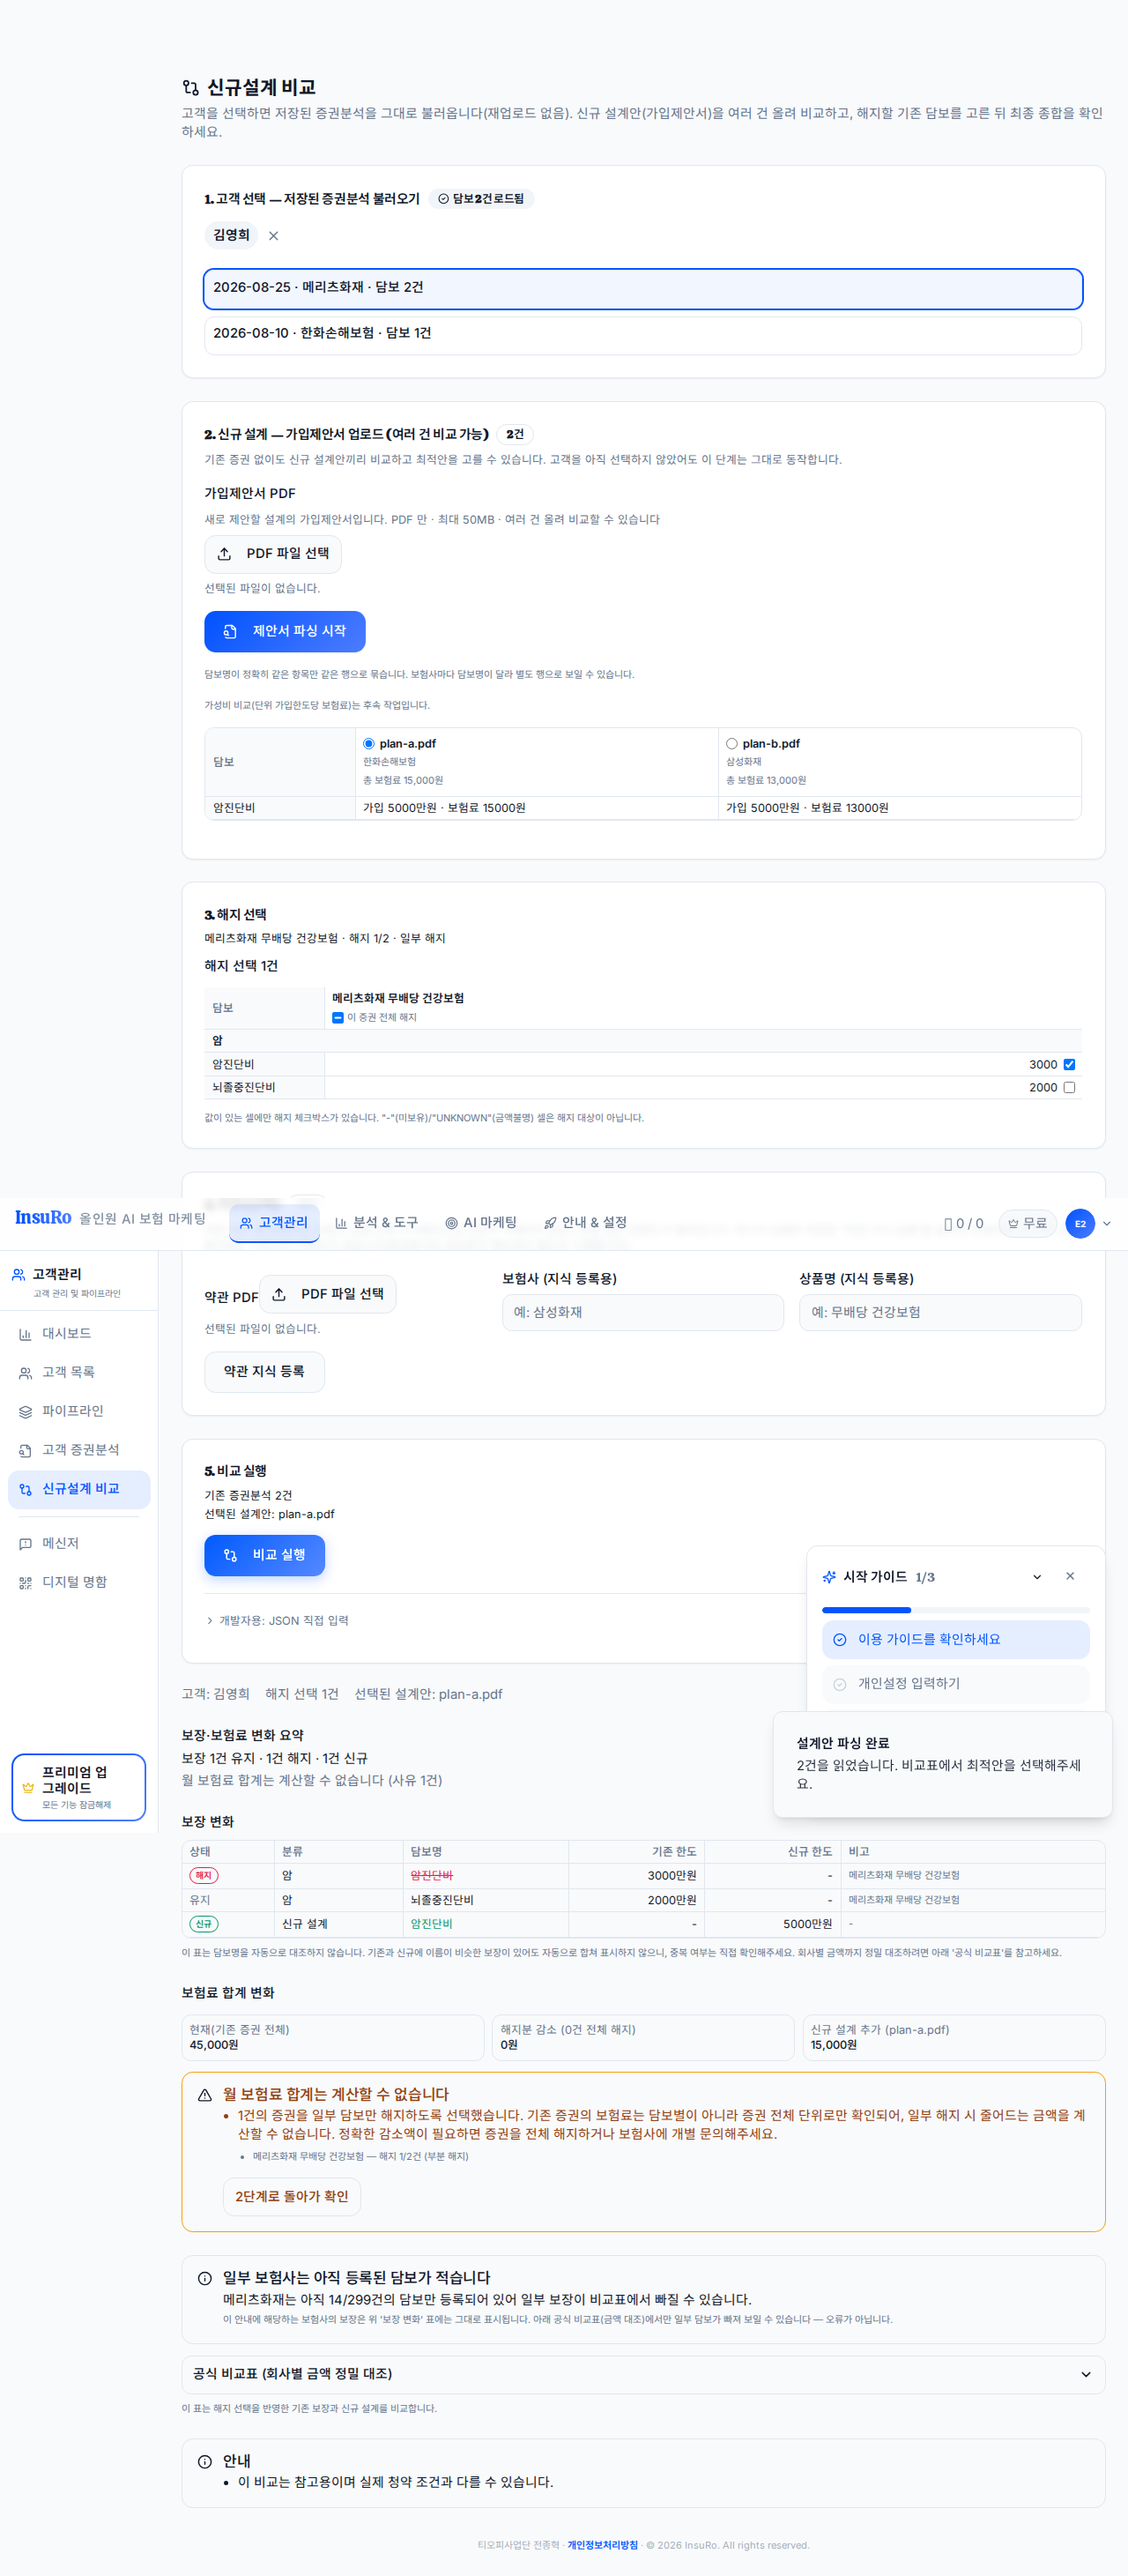Click the 고객 증권분석 document icon

25,1450
